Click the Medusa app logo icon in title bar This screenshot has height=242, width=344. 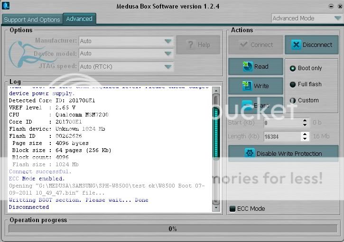pyautogui.click(x=6, y=5)
